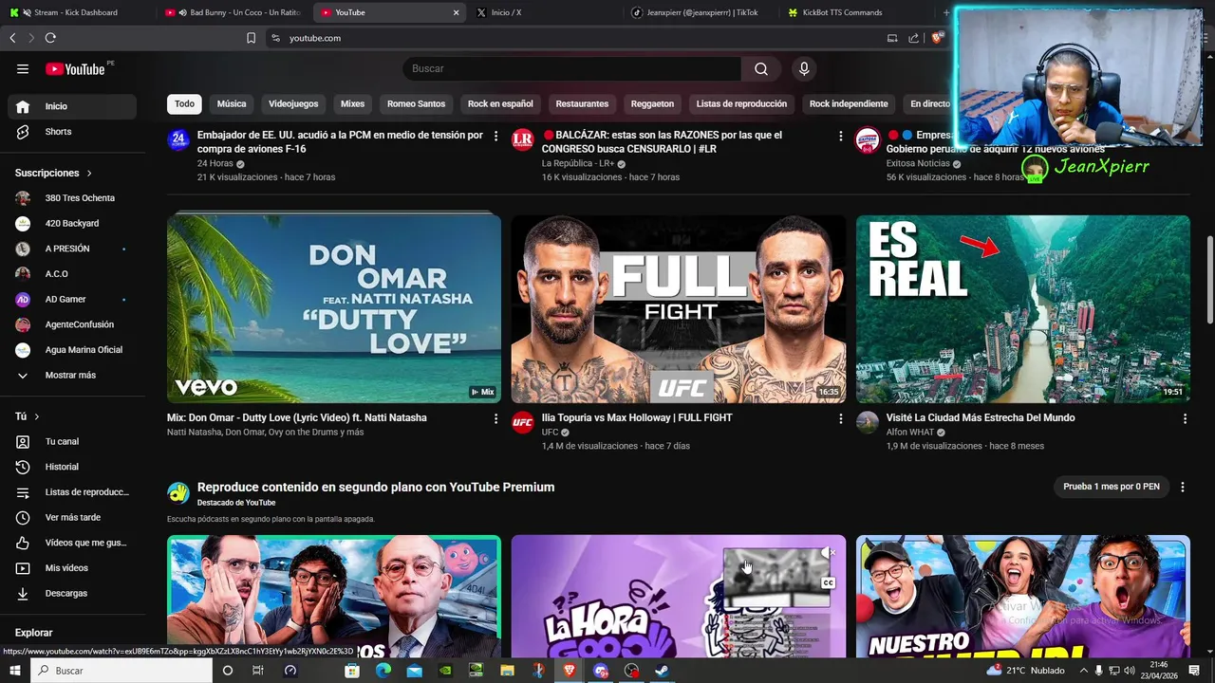
Task: Open options for YouTube Premium section
Action: tap(1183, 487)
